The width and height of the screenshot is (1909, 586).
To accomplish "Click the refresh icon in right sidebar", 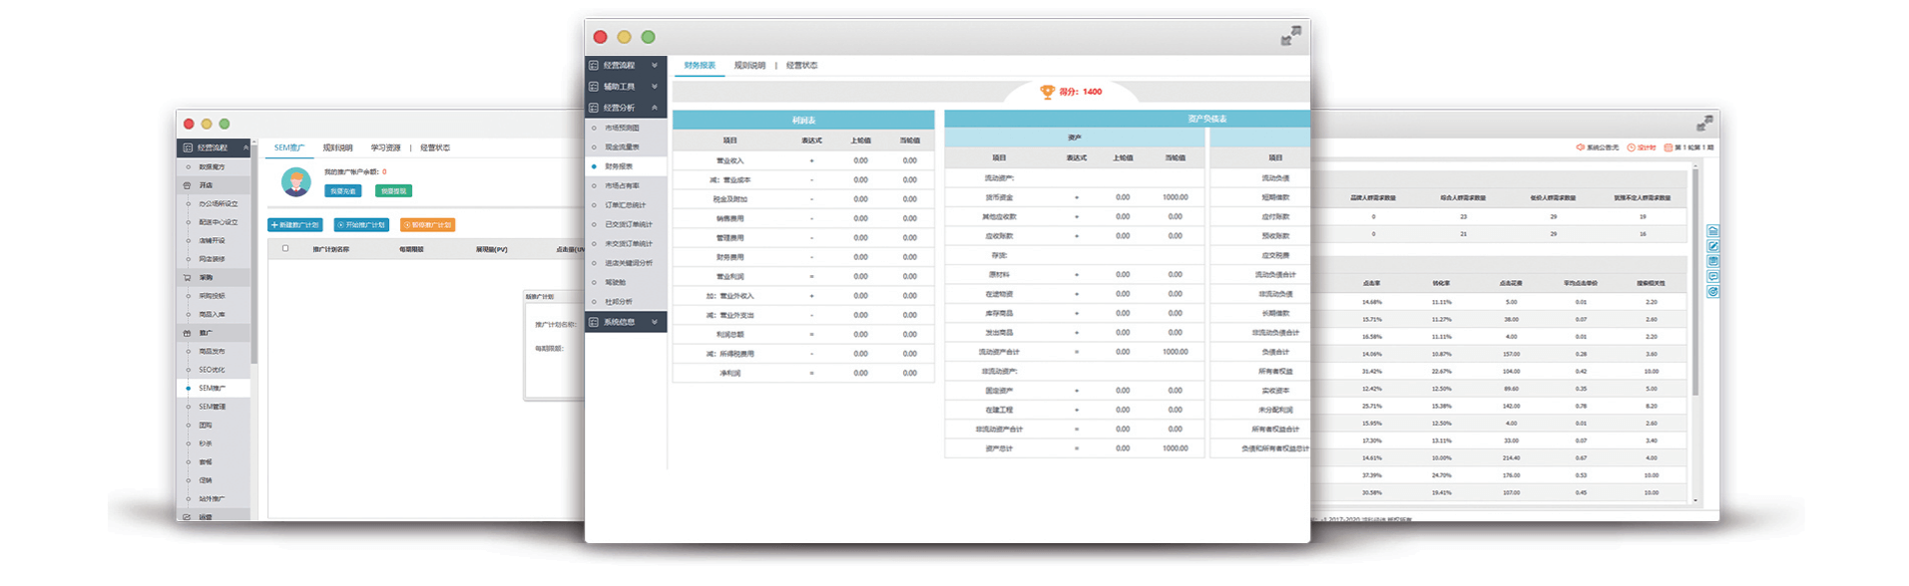I will [x=1712, y=292].
